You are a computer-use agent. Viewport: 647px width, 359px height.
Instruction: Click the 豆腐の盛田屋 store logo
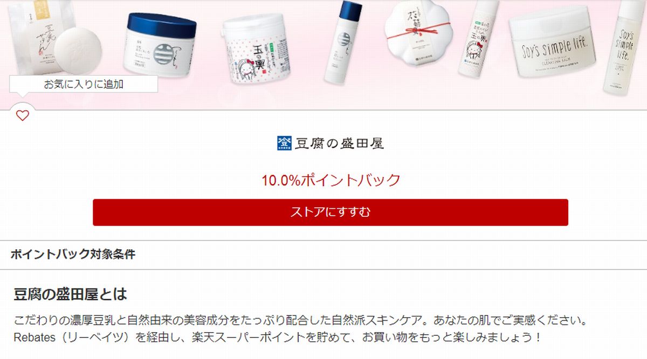[331, 143]
